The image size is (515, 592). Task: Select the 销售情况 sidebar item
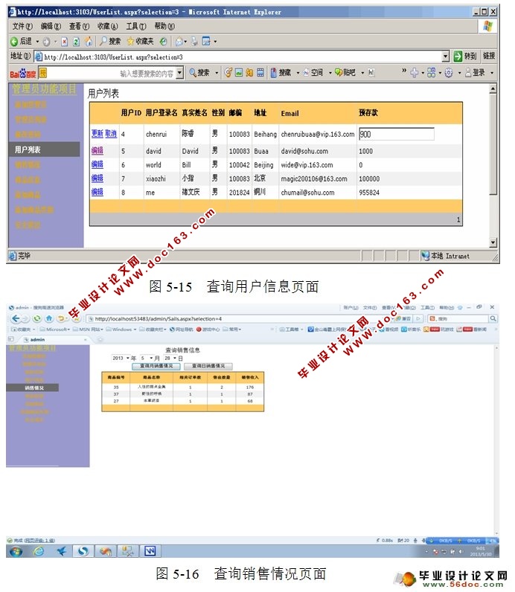(33, 387)
